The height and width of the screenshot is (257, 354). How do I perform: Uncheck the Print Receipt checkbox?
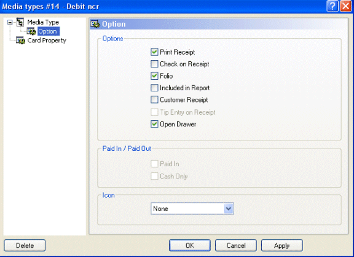pyautogui.click(x=154, y=52)
